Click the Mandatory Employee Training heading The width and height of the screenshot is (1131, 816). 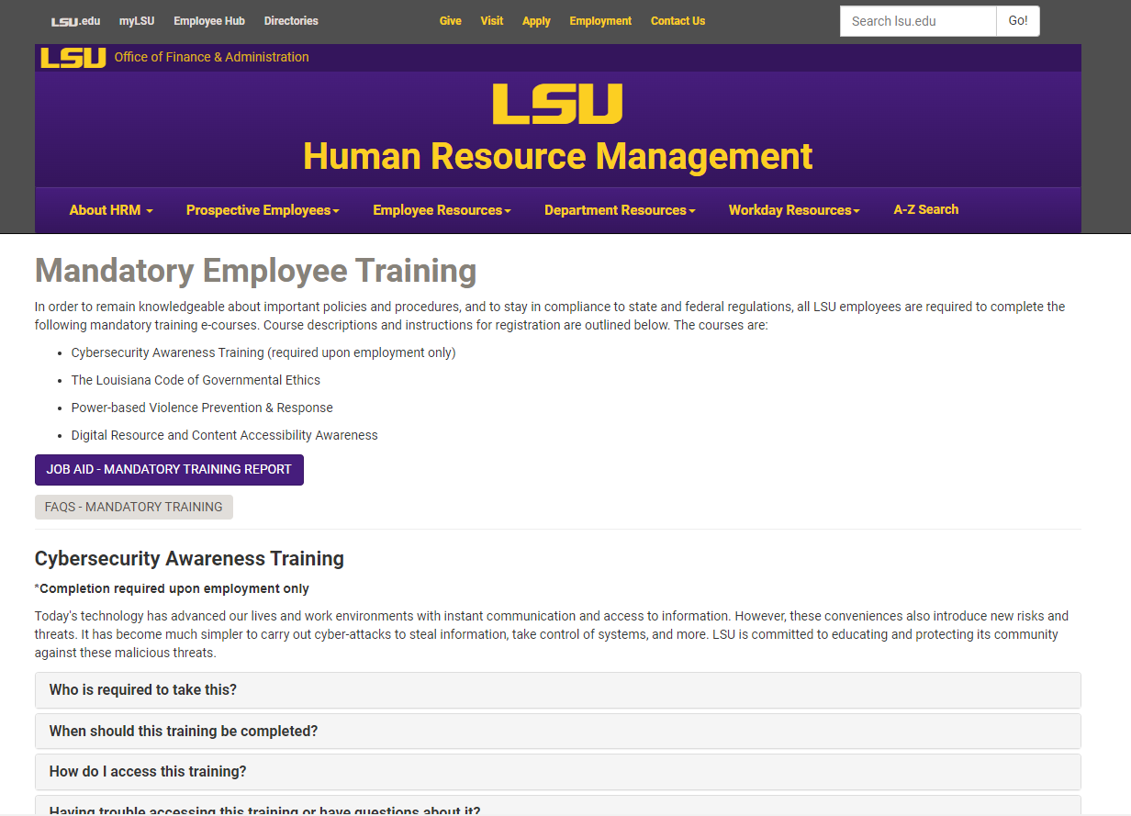coord(255,271)
